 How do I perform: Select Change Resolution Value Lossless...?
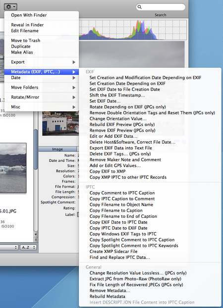pyautogui.click(x=150, y=273)
